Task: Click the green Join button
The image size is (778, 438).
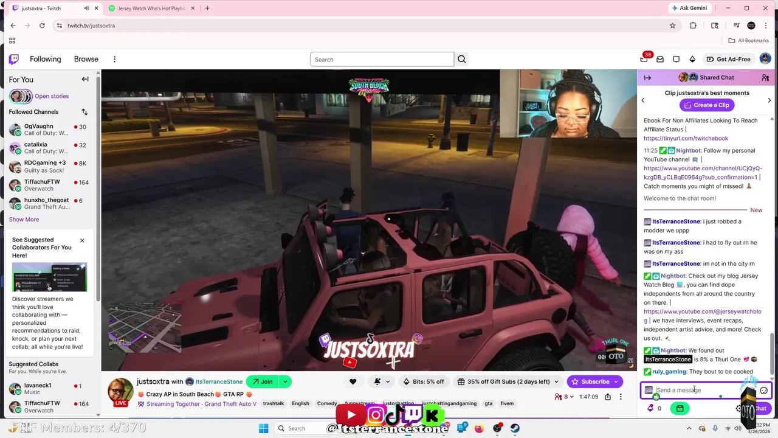Action: click(263, 382)
